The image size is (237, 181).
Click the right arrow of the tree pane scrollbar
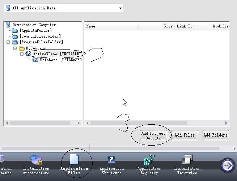click(79, 123)
